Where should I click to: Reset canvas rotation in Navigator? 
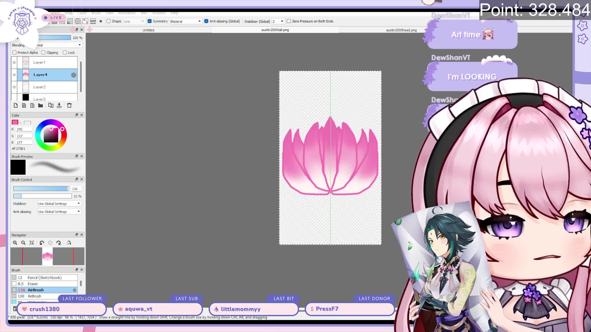click(50, 243)
